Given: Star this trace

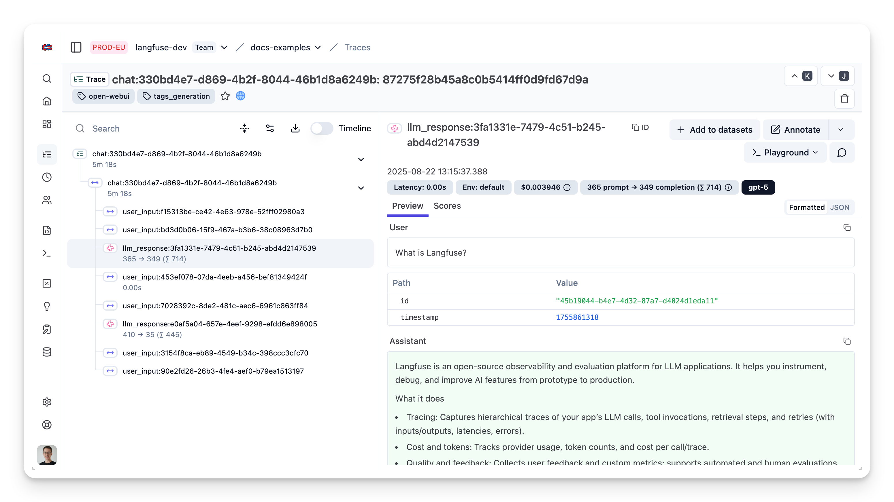Looking at the screenshot, I should 225,96.
